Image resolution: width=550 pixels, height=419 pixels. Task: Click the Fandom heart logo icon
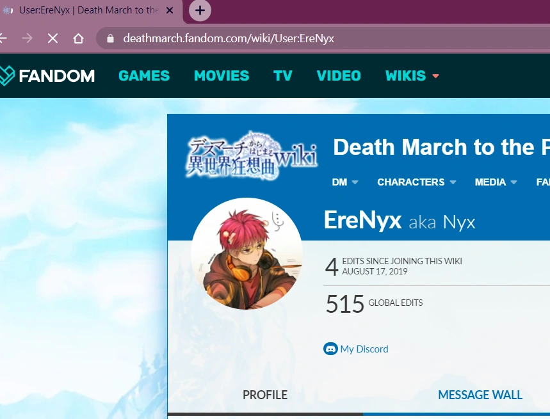(x=6, y=75)
